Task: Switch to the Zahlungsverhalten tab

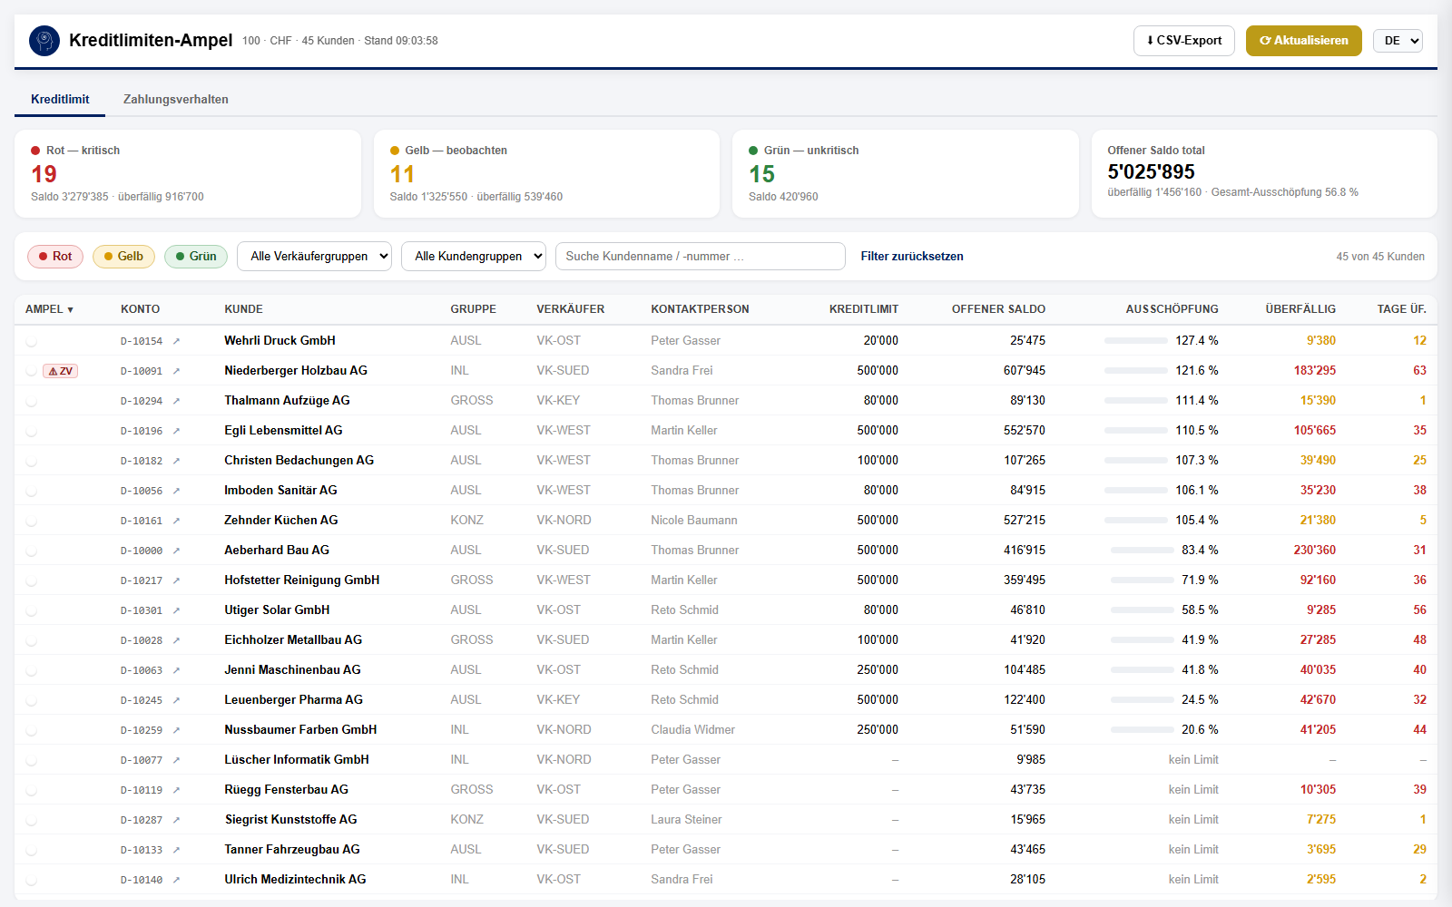Action: 176,100
